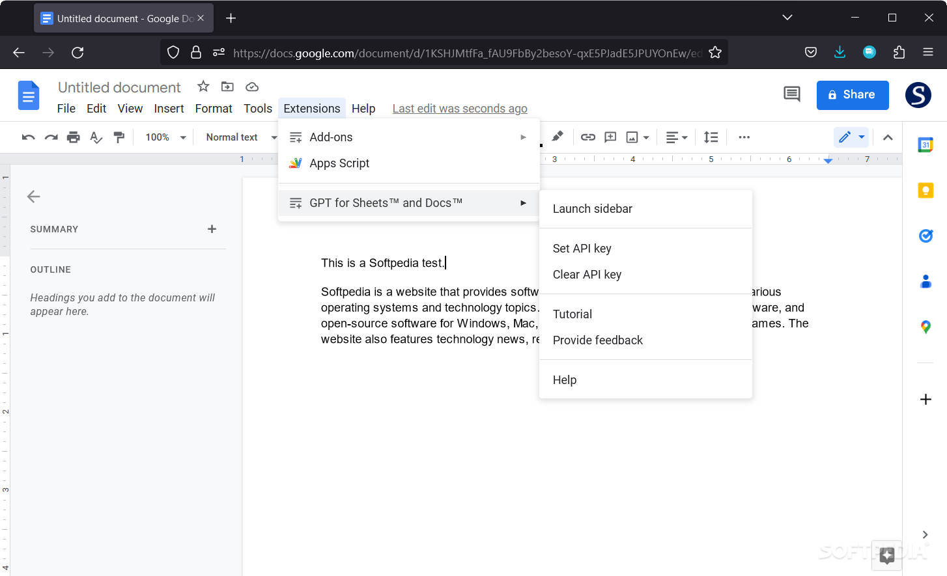Show more toolbar options (three dots)
The width and height of the screenshot is (947, 576).
point(744,137)
